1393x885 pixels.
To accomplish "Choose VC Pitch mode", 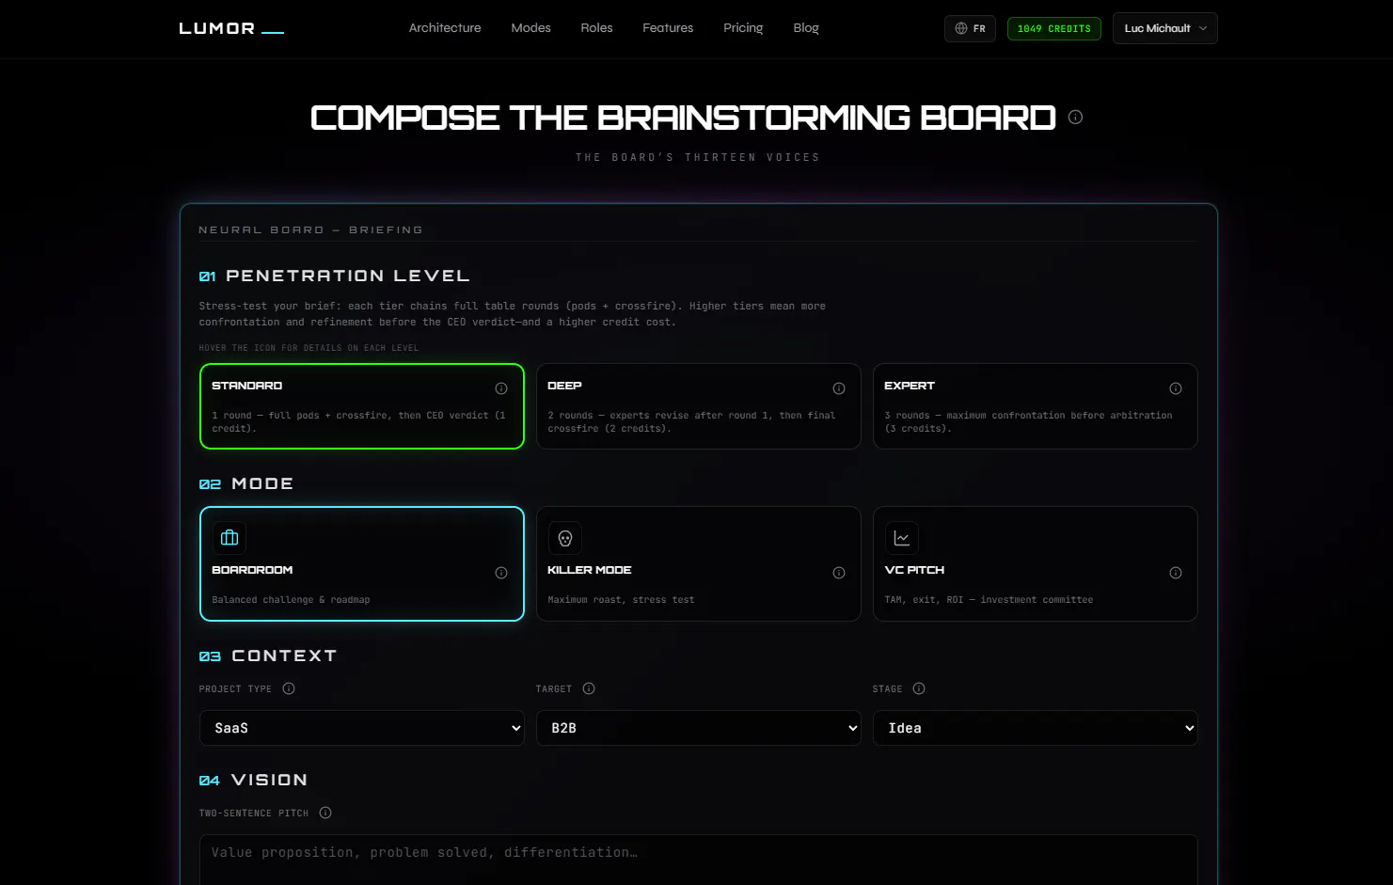I will (x=1036, y=564).
